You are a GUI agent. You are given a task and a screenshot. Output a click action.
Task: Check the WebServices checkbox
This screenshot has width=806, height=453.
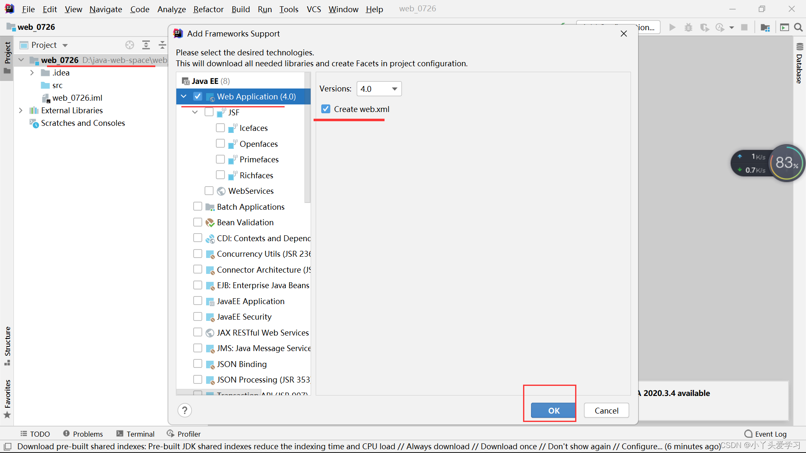[209, 191]
